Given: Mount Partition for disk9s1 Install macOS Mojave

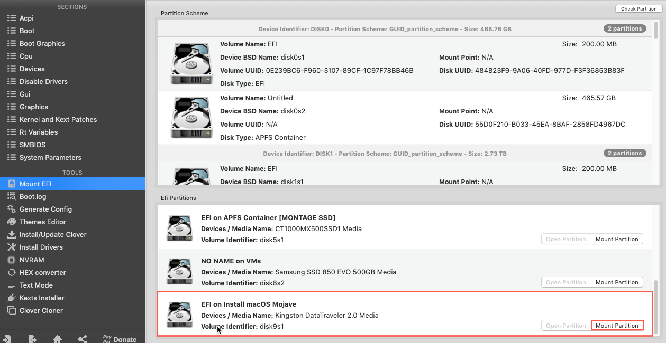Looking at the screenshot, I should (x=617, y=326).
